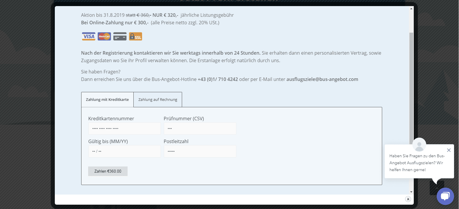
Task: Select the Zahlung auf Rechnung tab
Action: [158, 100]
